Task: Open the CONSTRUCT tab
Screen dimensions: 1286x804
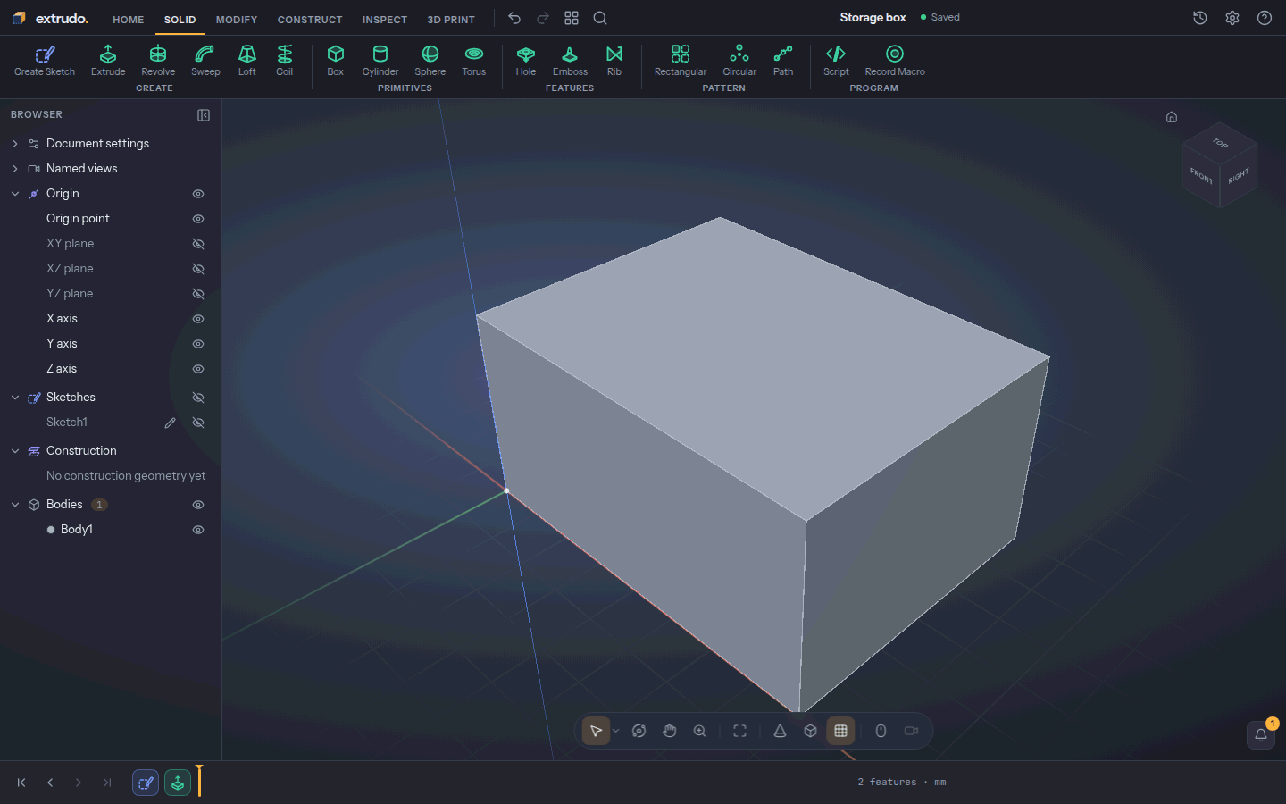Action: [310, 20]
